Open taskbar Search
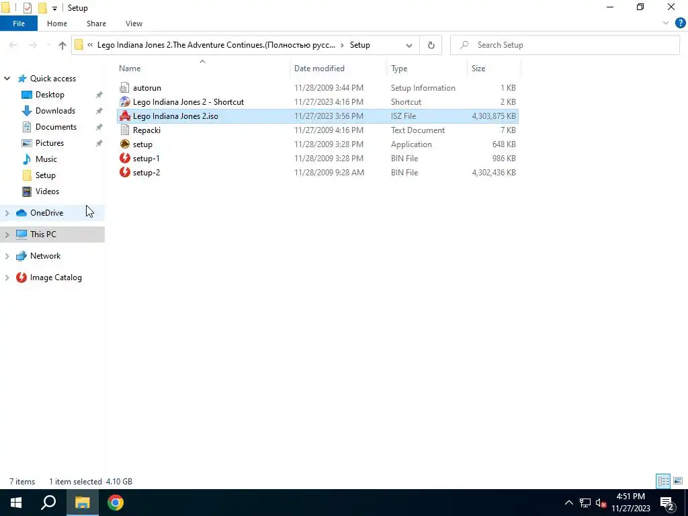Image resolution: width=688 pixels, height=516 pixels. point(48,503)
